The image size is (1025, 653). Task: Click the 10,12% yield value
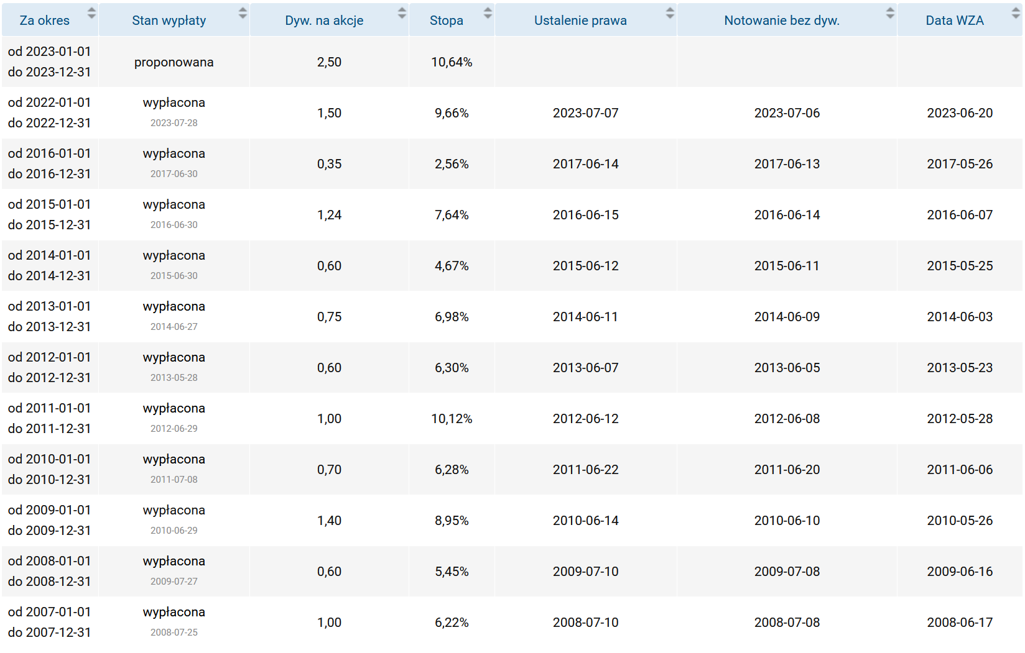click(x=452, y=419)
